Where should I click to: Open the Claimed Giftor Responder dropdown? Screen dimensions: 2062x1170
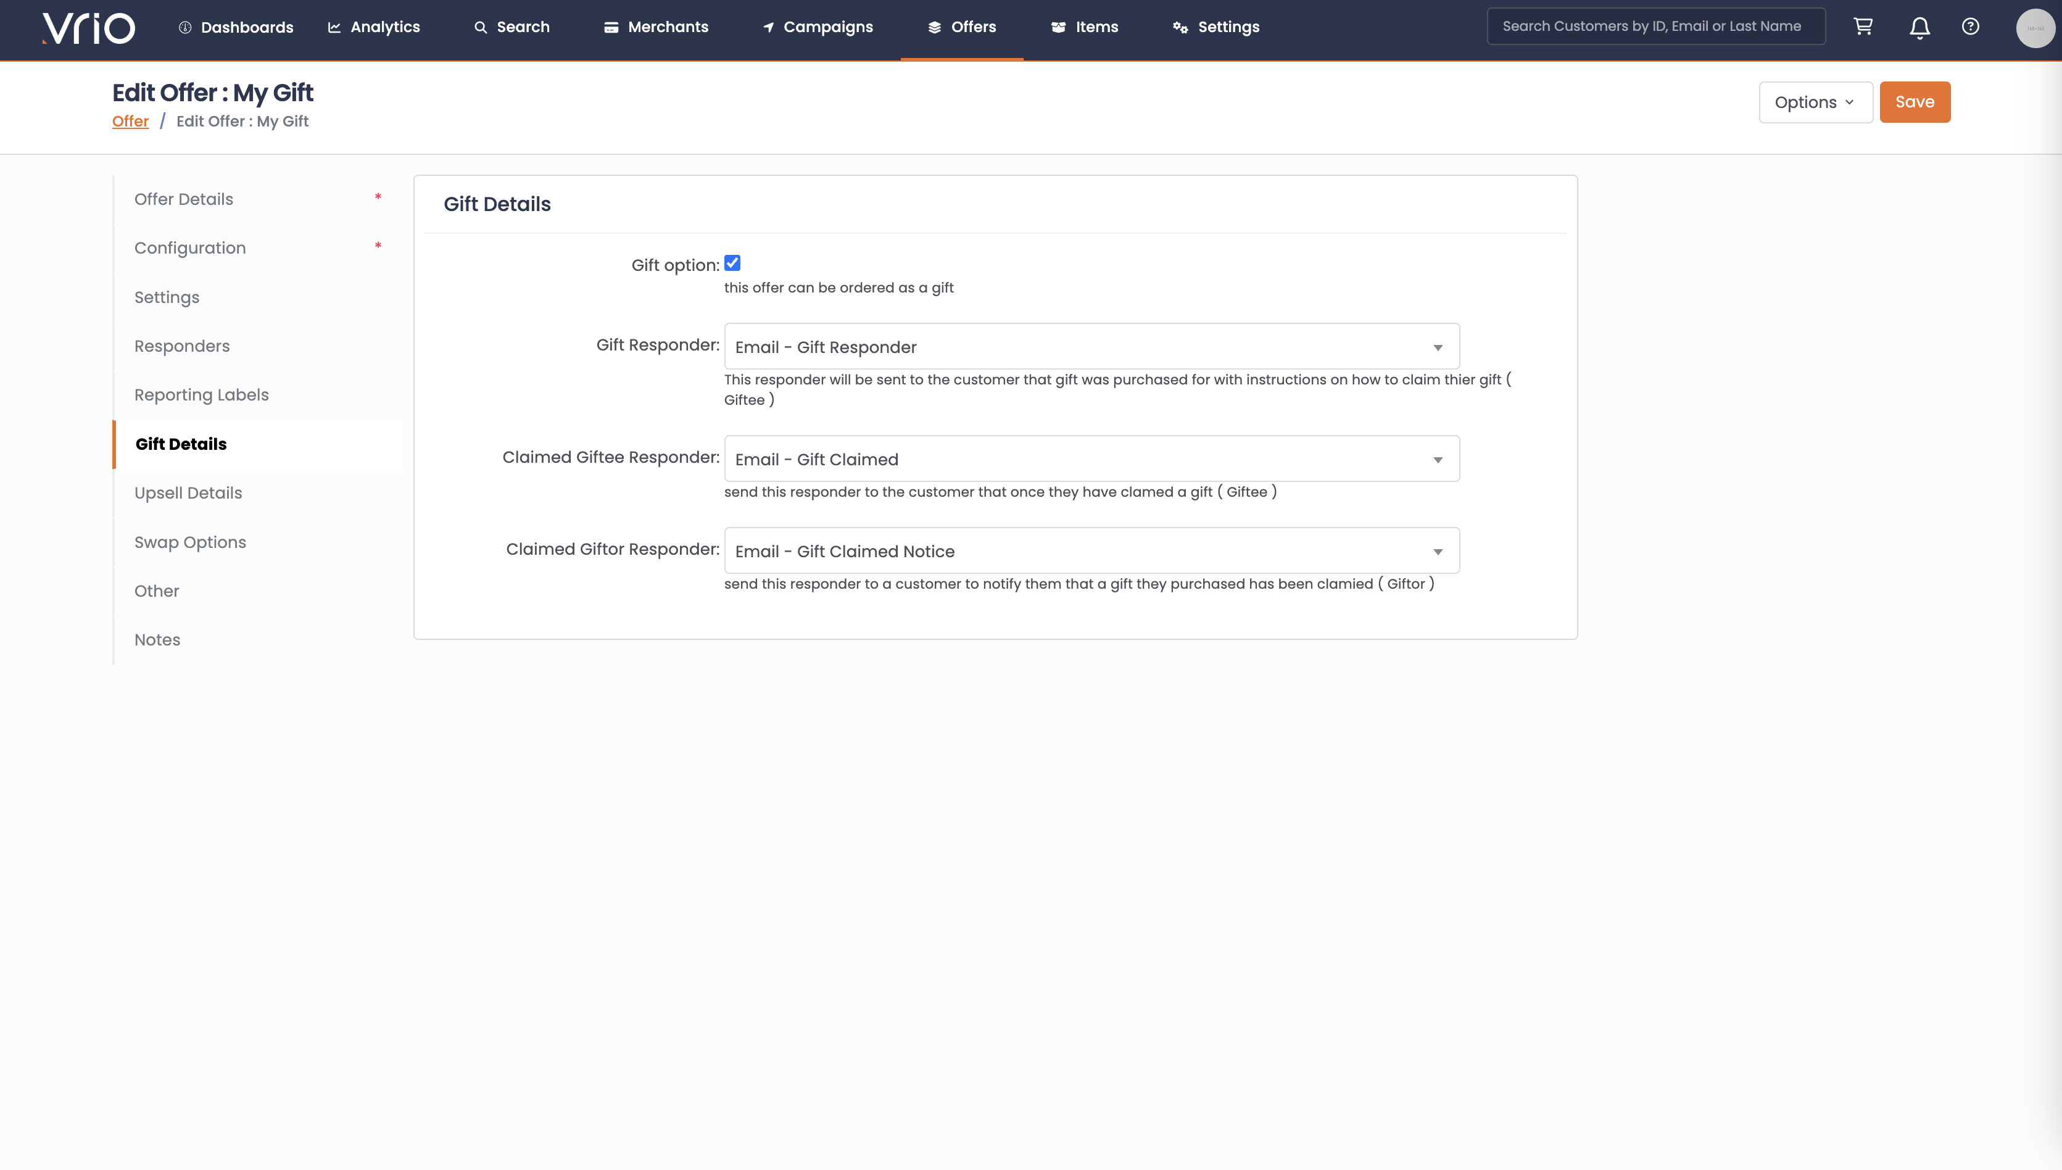pyautogui.click(x=1091, y=551)
